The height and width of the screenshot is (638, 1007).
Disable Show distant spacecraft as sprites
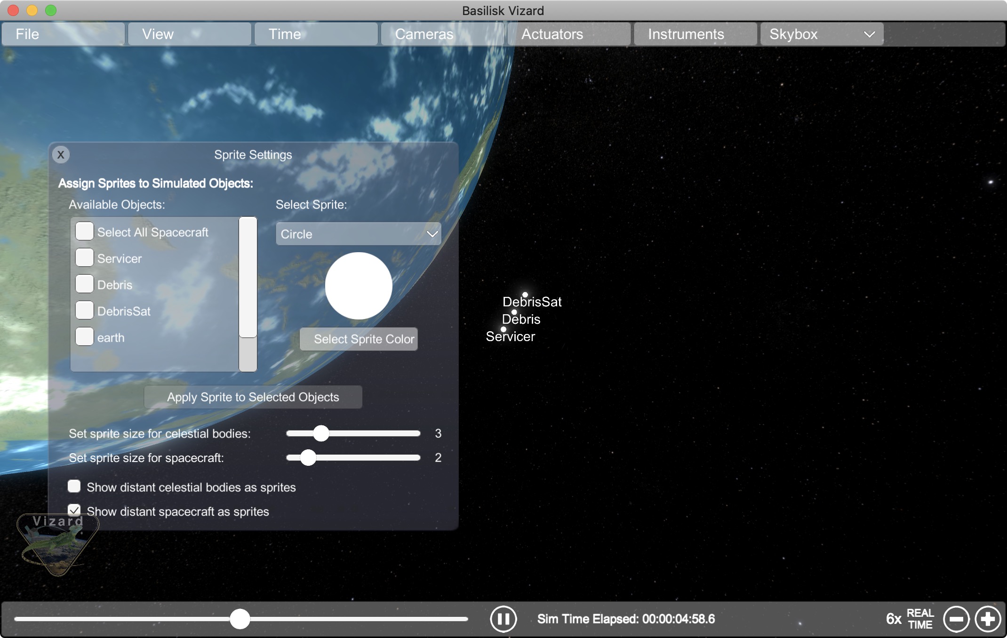click(74, 510)
